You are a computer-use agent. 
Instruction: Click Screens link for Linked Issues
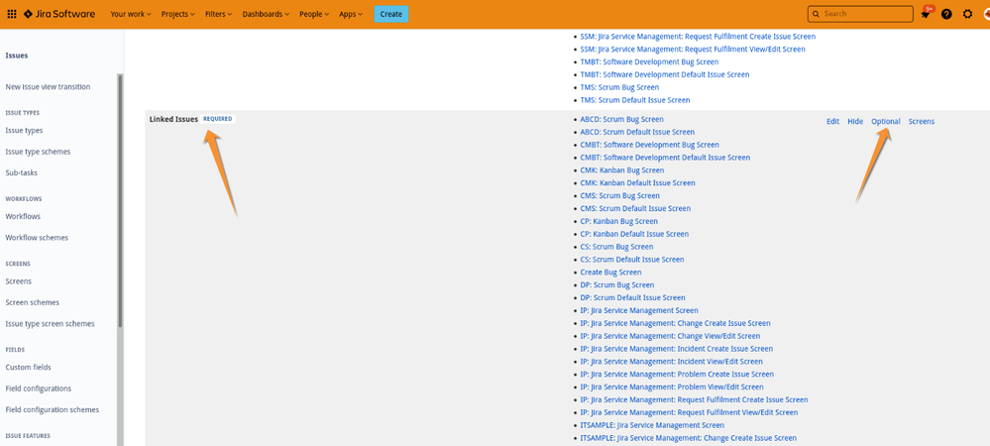coord(922,121)
